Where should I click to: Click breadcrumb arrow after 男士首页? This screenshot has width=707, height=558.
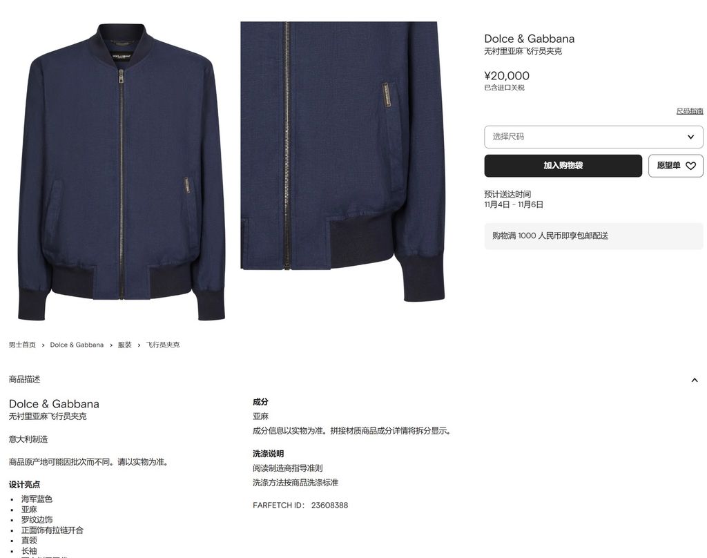(43, 345)
